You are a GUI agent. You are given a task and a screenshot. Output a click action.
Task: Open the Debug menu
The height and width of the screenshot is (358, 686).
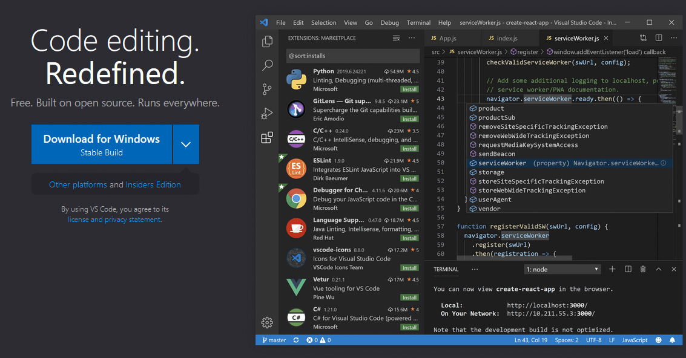389,23
